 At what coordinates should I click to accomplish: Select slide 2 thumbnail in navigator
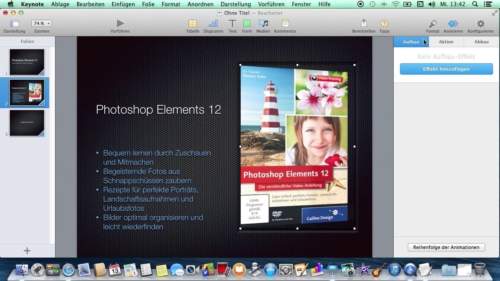27,92
